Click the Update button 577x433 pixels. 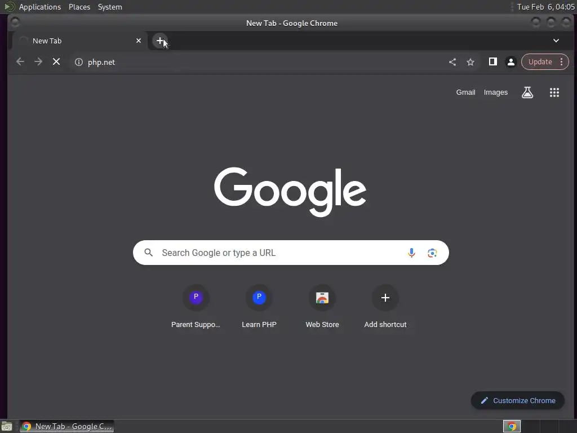(540, 62)
